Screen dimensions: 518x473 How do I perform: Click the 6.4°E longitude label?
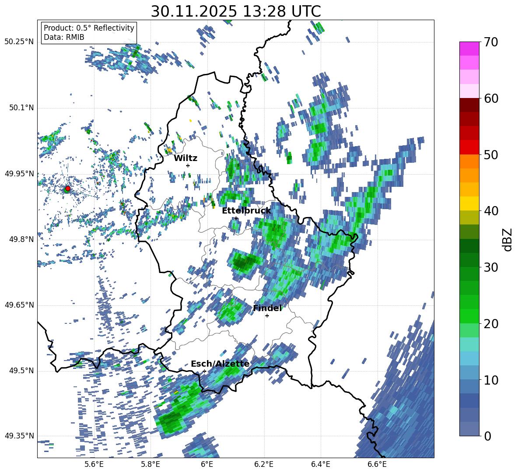pos(321,464)
